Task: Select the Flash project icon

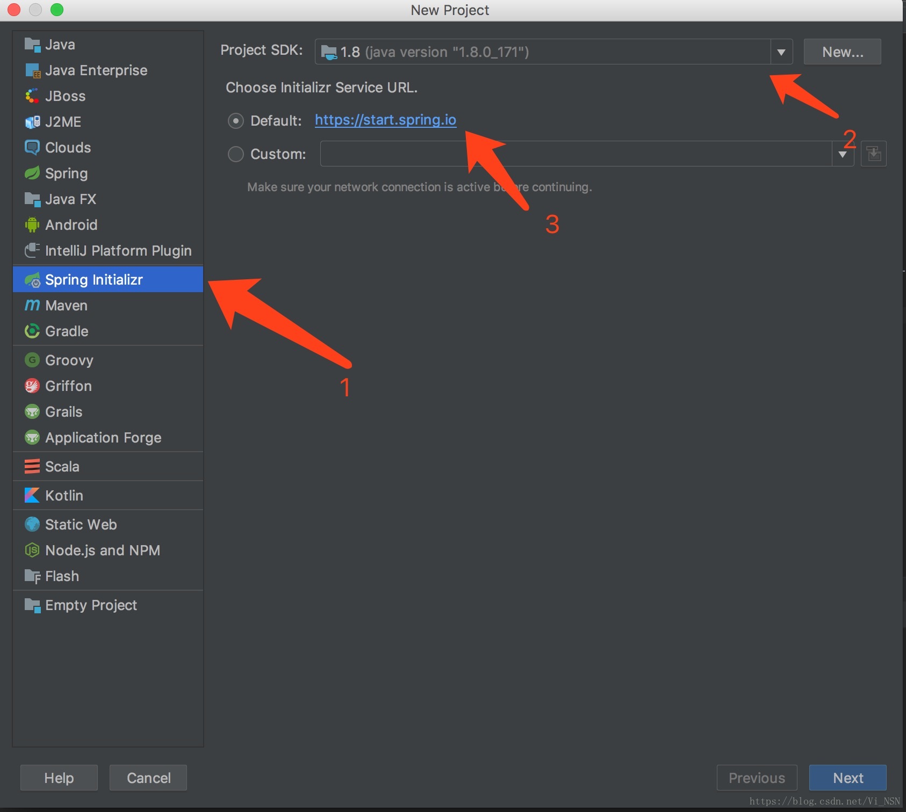Action: point(32,577)
